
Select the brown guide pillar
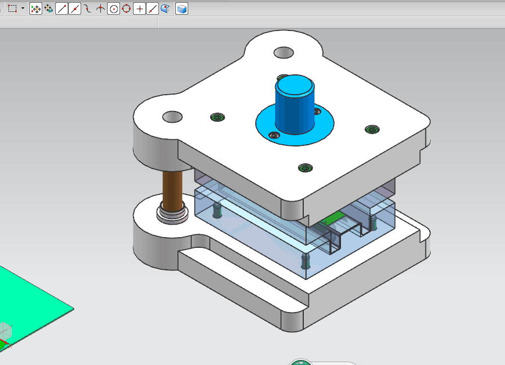(x=172, y=190)
